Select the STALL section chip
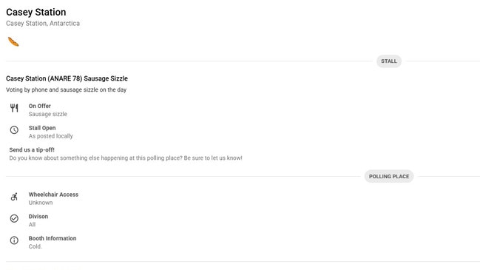 [x=389, y=61]
